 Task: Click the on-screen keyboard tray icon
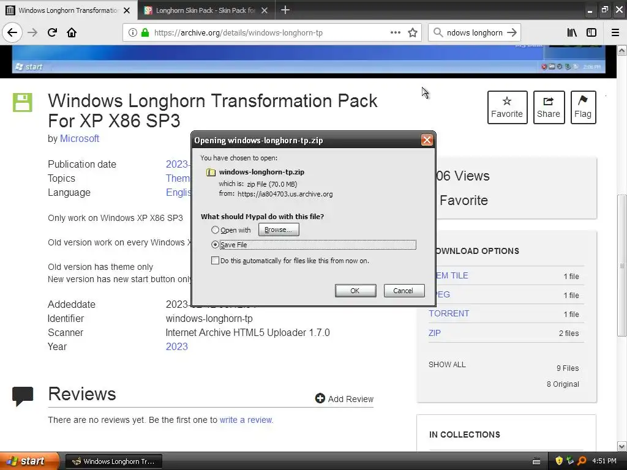click(x=536, y=461)
